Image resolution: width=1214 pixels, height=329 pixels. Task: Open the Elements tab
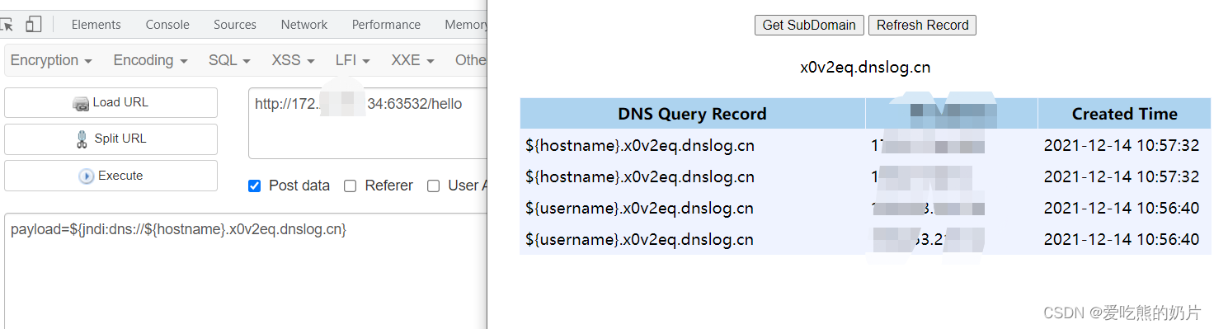pos(96,25)
